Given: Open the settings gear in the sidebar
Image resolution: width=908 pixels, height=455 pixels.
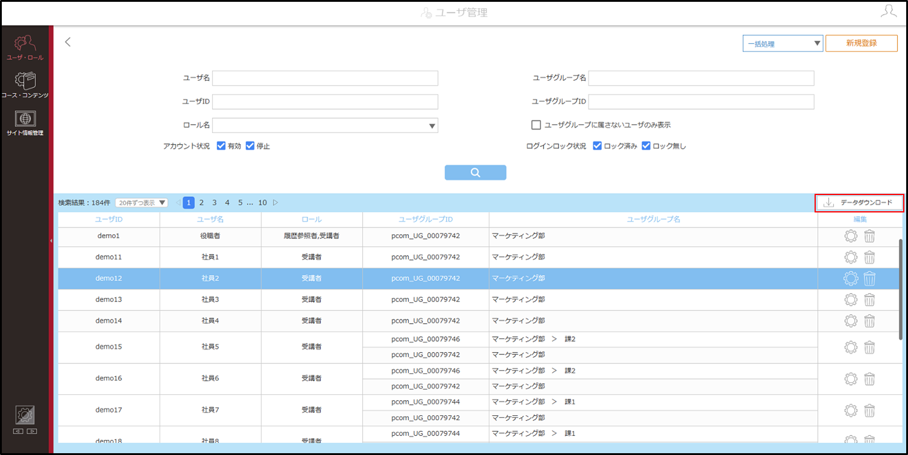Looking at the screenshot, I should (x=25, y=415).
